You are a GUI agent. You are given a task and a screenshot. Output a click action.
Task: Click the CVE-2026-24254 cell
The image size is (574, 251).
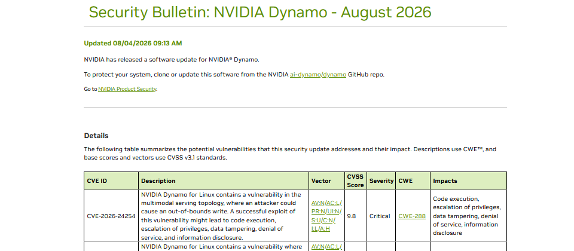(x=111, y=216)
